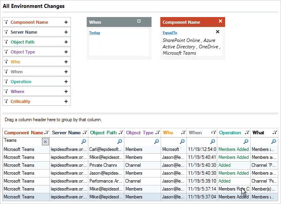Add a Server Name filter with plus

tap(66, 32)
